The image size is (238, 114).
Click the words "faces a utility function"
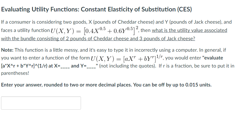pos(25,30)
